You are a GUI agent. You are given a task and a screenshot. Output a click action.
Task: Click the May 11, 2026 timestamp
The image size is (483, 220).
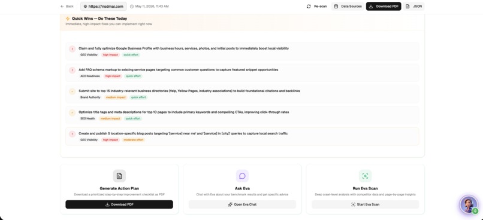[152, 6]
